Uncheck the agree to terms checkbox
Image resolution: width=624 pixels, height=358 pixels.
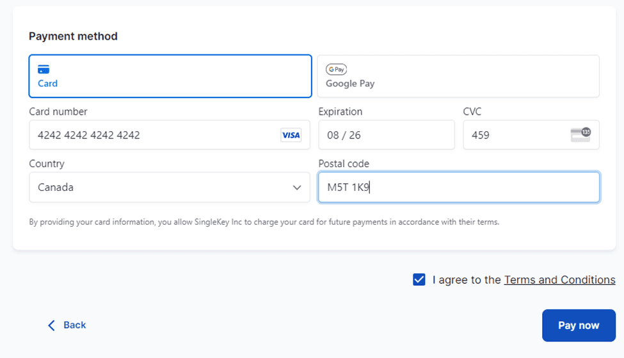pos(419,280)
